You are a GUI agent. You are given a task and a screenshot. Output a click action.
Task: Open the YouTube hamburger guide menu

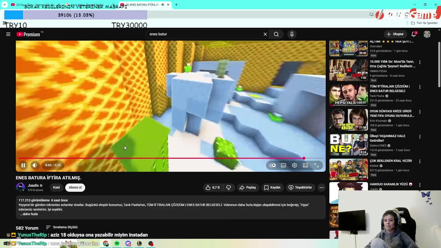(x=8, y=34)
